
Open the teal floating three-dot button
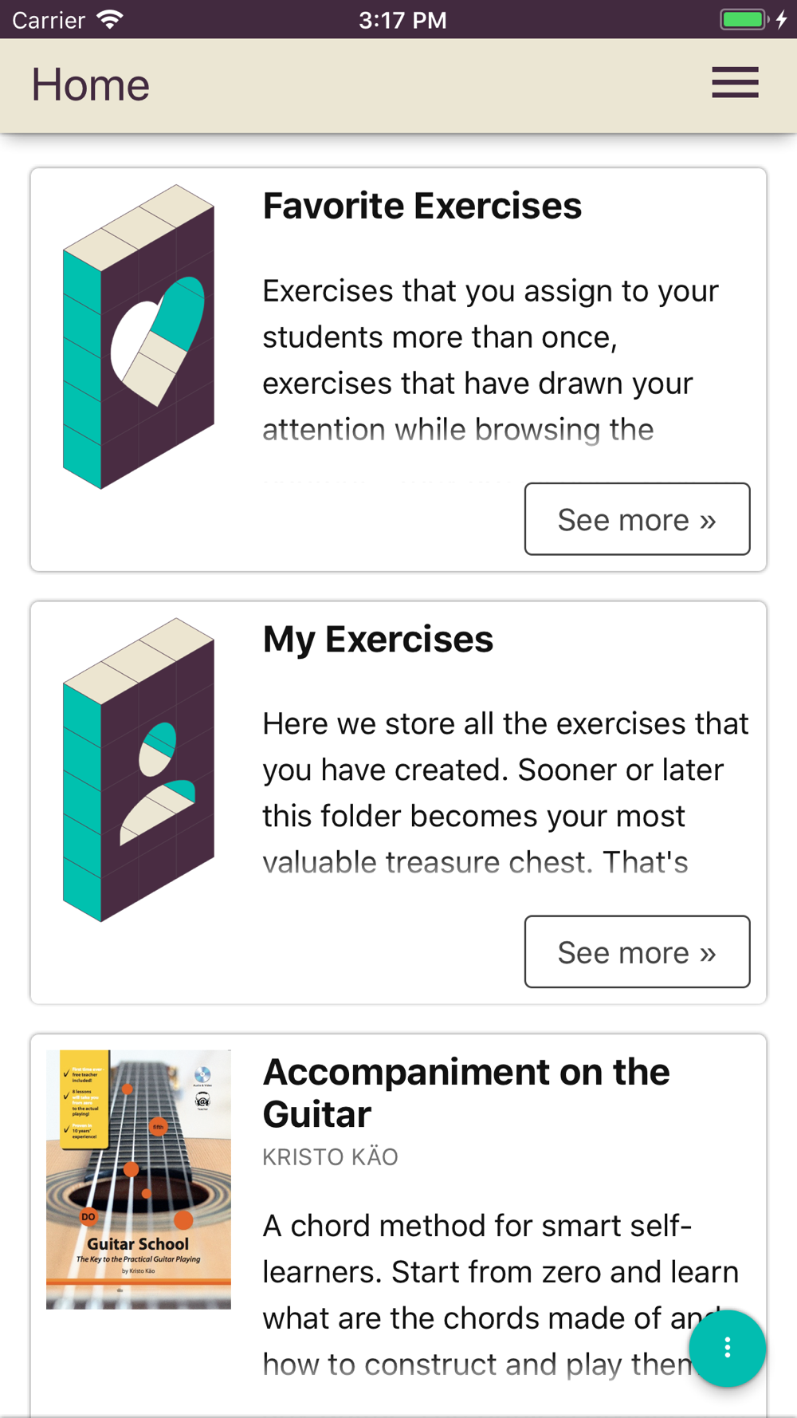727,1348
